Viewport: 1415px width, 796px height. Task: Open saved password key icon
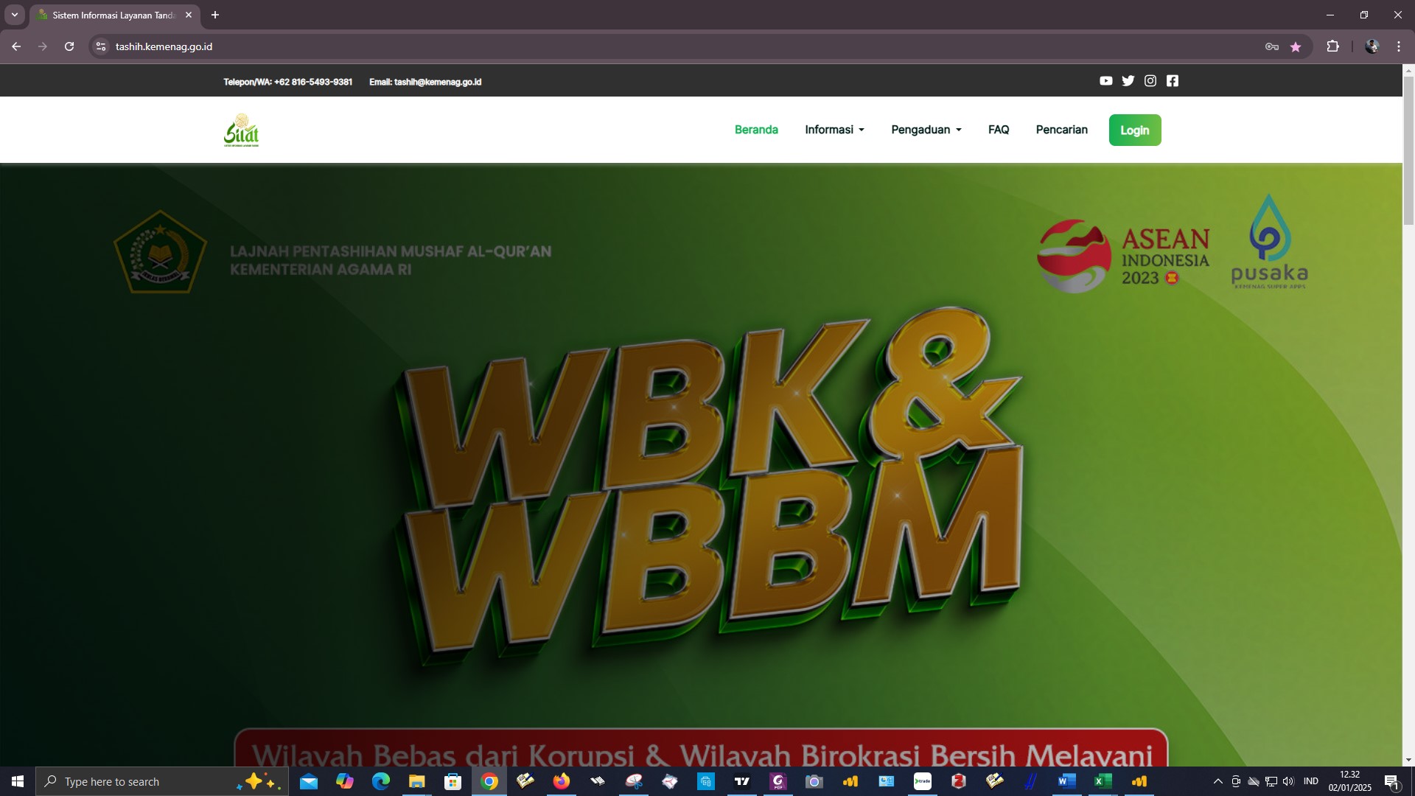(x=1271, y=46)
